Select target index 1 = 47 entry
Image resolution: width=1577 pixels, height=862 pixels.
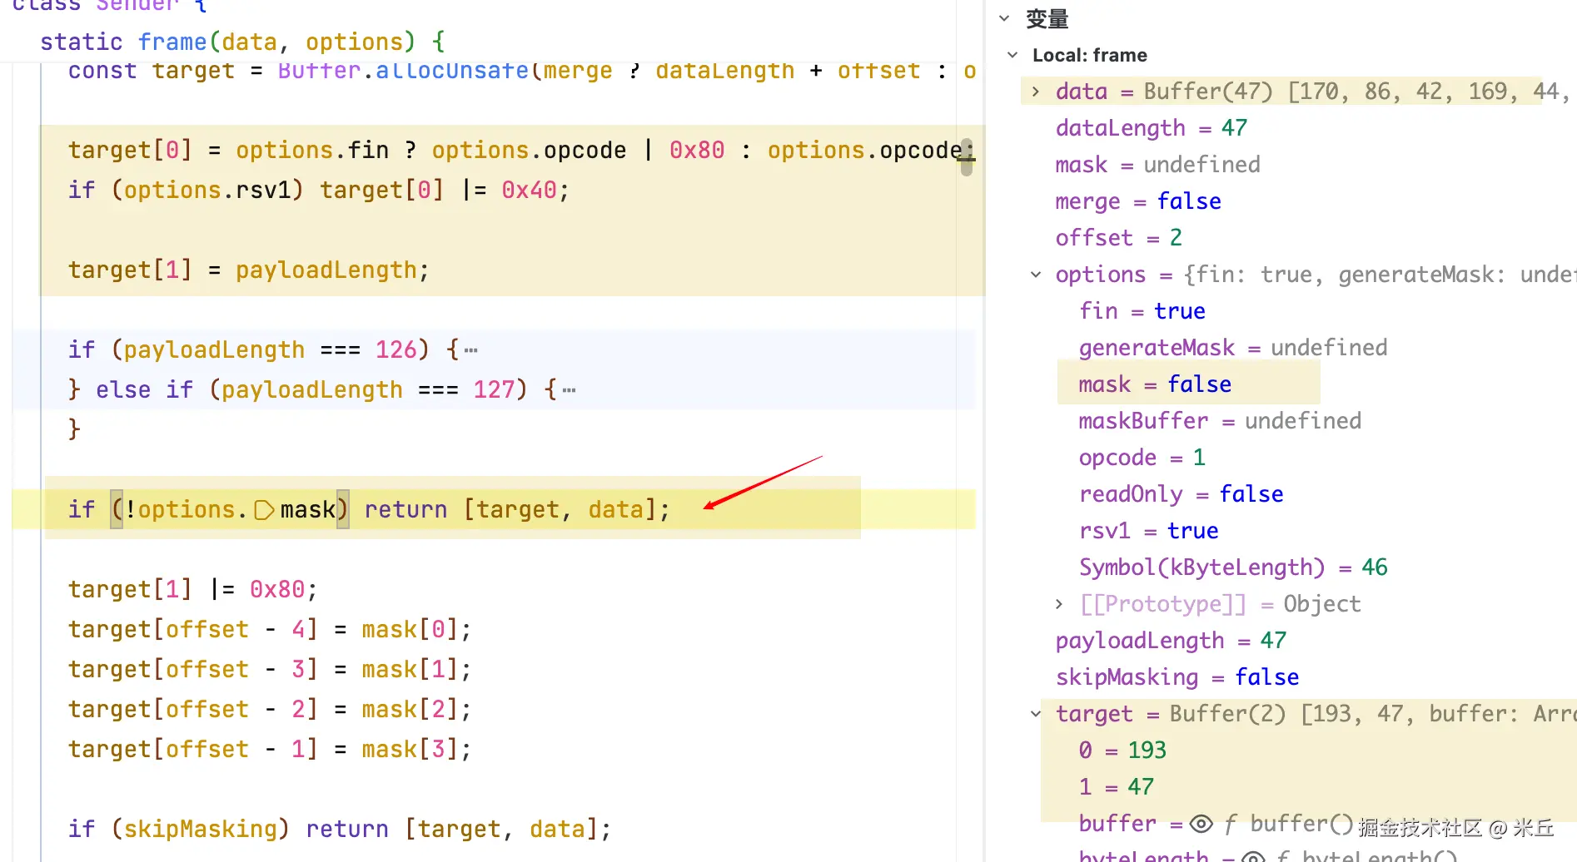tap(1116, 787)
